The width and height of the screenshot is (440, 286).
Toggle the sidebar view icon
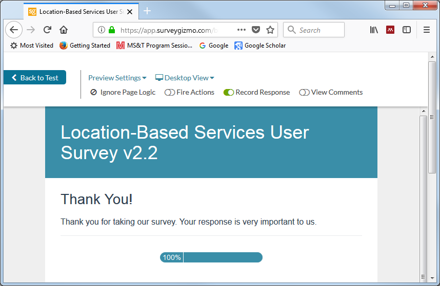406,30
